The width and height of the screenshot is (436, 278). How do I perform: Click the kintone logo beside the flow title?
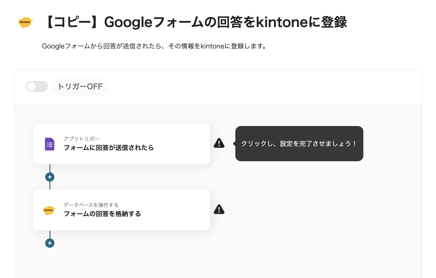point(26,22)
